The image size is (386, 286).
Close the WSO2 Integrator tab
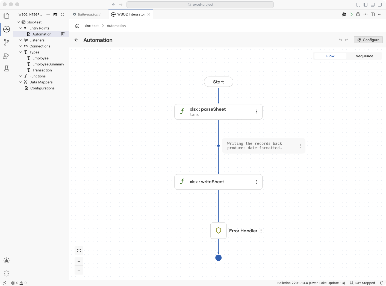click(x=149, y=14)
